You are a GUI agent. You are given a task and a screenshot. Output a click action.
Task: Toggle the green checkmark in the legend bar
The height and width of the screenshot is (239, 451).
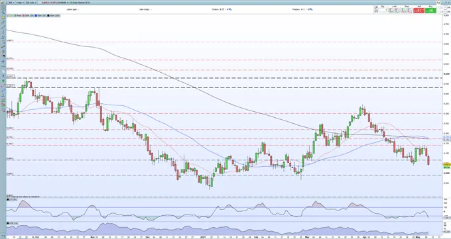click(x=11, y=15)
